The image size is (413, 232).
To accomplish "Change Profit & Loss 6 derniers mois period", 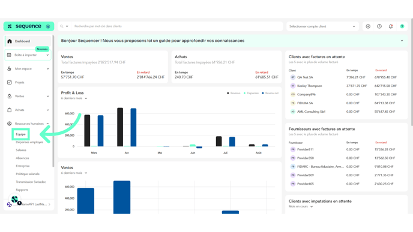I will pos(74,98).
